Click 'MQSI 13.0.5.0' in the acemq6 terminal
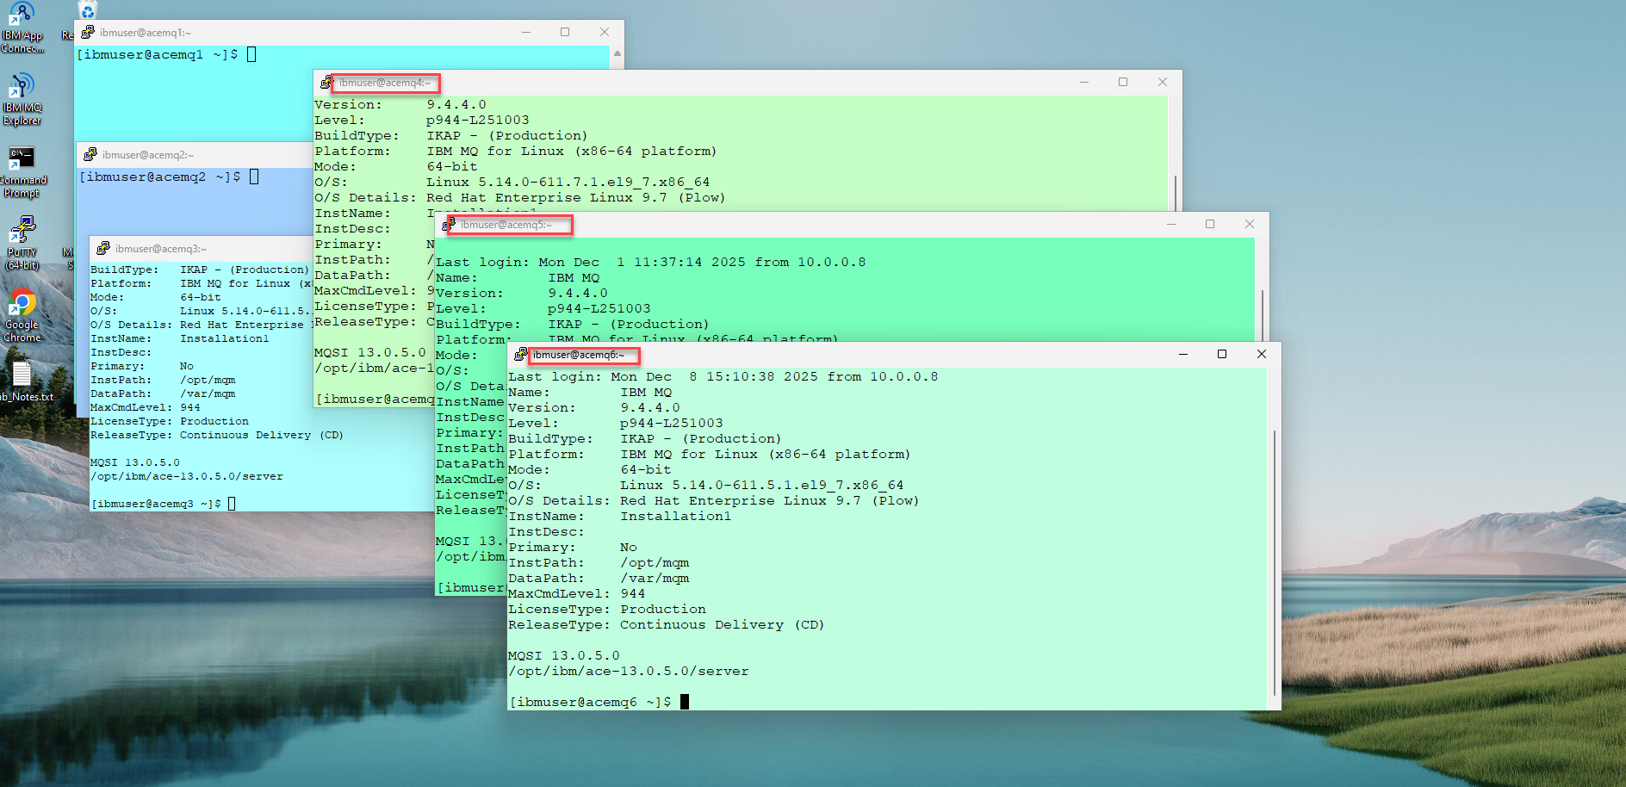Viewport: 1626px width, 787px height. click(x=563, y=655)
